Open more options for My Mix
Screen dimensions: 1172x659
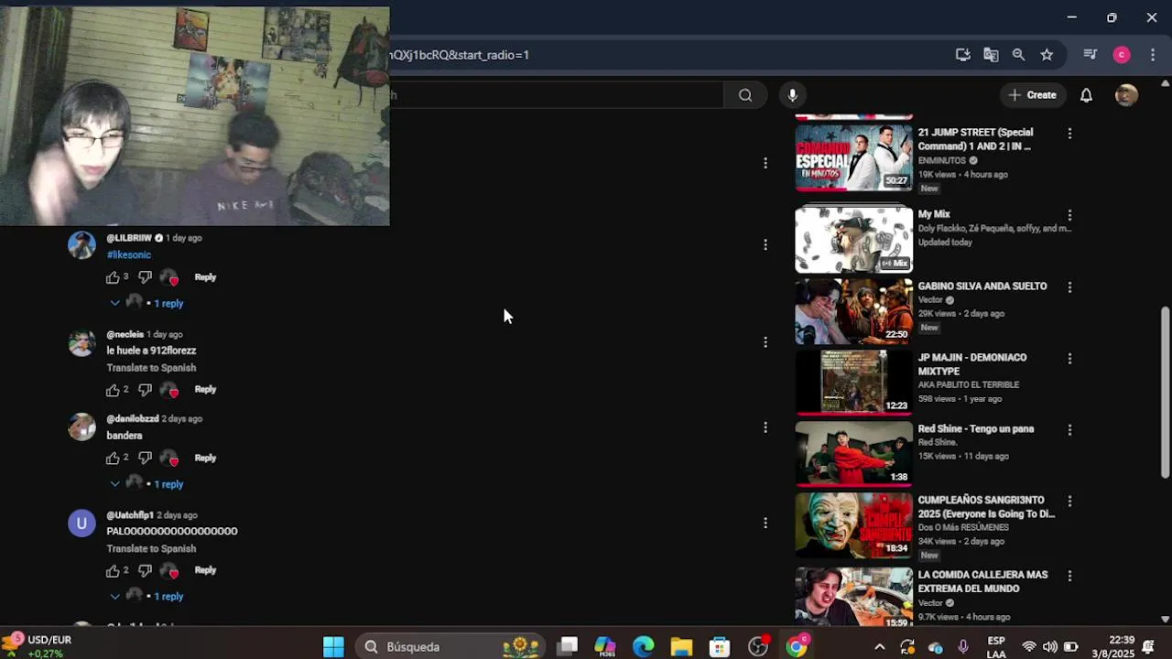click(1069, 216)
